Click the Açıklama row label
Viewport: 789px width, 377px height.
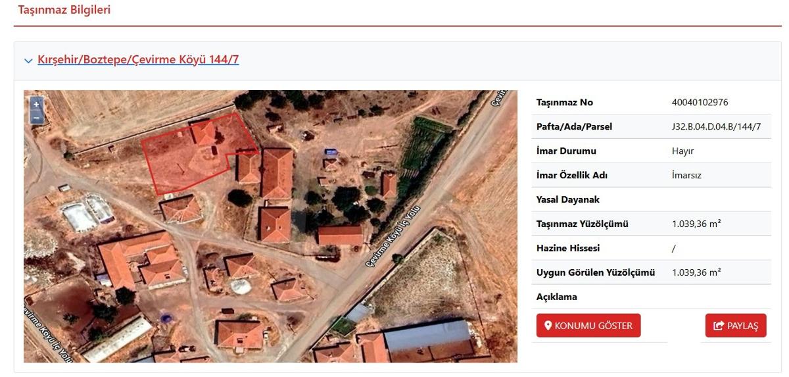556,297
